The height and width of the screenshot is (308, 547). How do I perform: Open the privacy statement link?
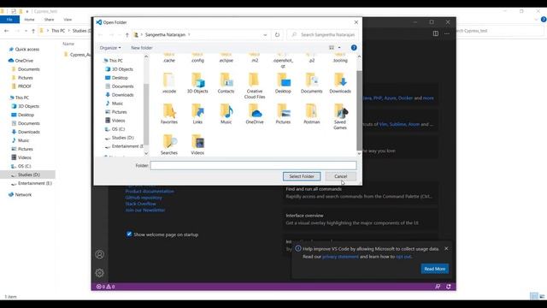[x=340, y=257]
